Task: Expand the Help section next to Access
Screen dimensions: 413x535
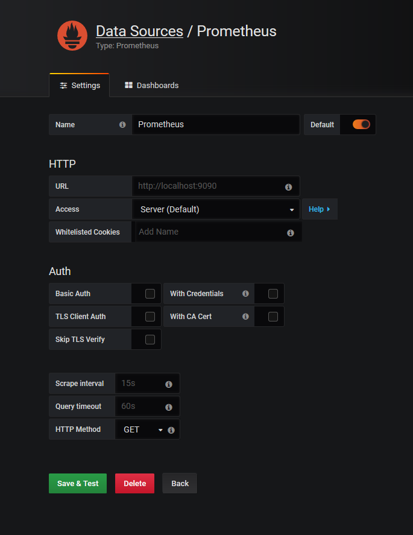Action: 320,209
